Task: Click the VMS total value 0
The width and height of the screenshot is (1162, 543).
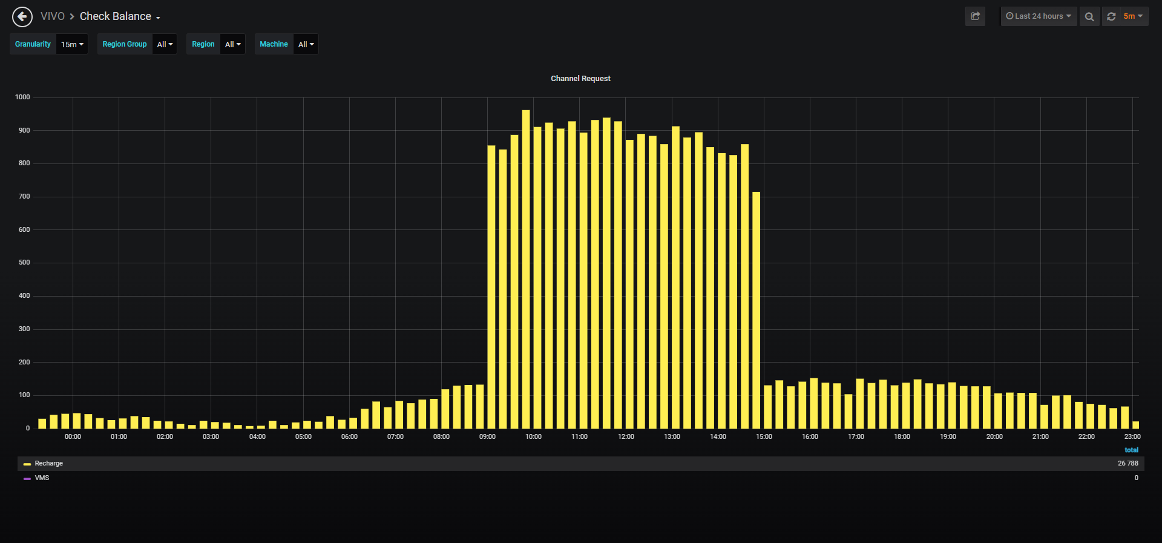Action: [1136, 478]
